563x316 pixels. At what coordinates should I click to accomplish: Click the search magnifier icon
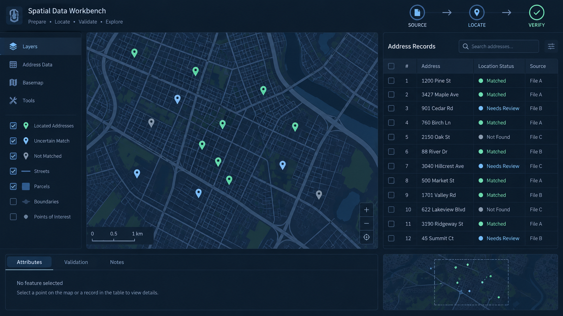click(x=466, y=46)
